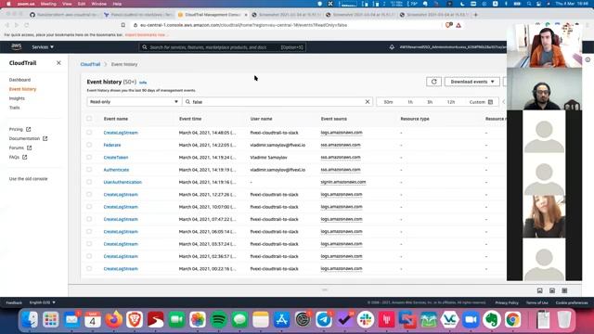Viewport: 594px width, 334px height.
Task: Check the UserAuthentication event row checkbox
Action: pyautogui.click(x=89, y=182)
